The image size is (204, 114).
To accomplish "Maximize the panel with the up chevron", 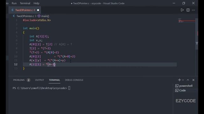I will (188, 80).
